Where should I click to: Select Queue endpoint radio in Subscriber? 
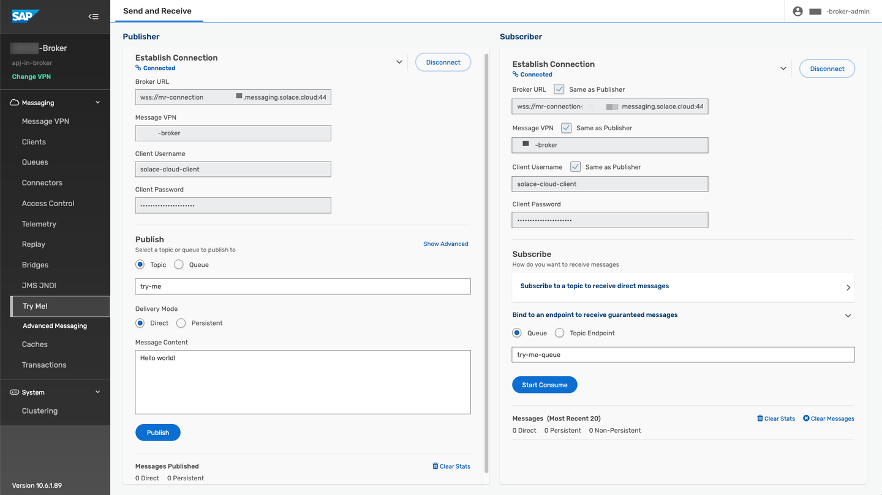[x=517, y=333]
